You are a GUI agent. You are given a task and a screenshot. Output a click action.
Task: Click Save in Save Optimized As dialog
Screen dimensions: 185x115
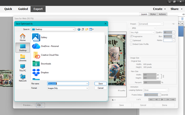101,84
